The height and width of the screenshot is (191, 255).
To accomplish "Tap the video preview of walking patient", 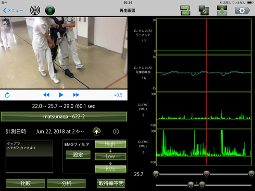I will click(x=63, y=53).
